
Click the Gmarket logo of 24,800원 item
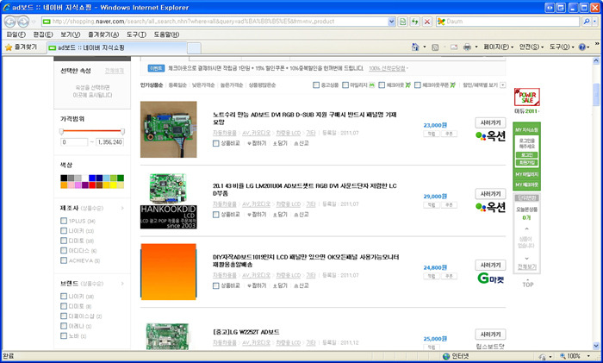[x=490, y=278]
